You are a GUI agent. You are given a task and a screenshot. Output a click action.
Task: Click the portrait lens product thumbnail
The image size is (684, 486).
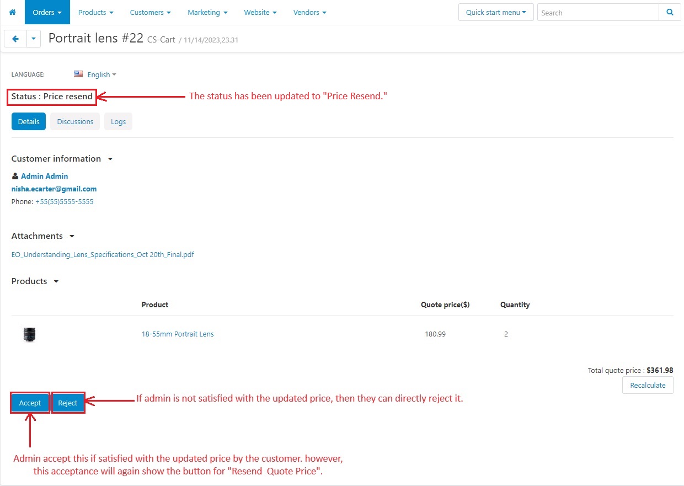point(29,334)
